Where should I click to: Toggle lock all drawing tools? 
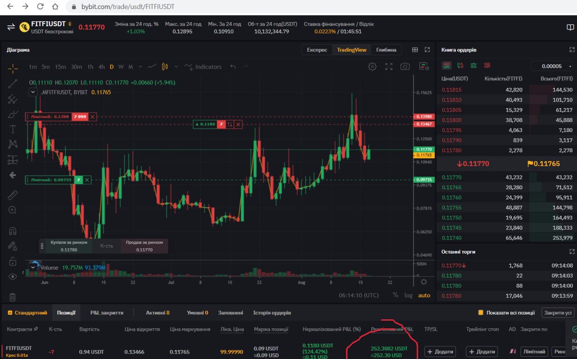tap(13, 261)
